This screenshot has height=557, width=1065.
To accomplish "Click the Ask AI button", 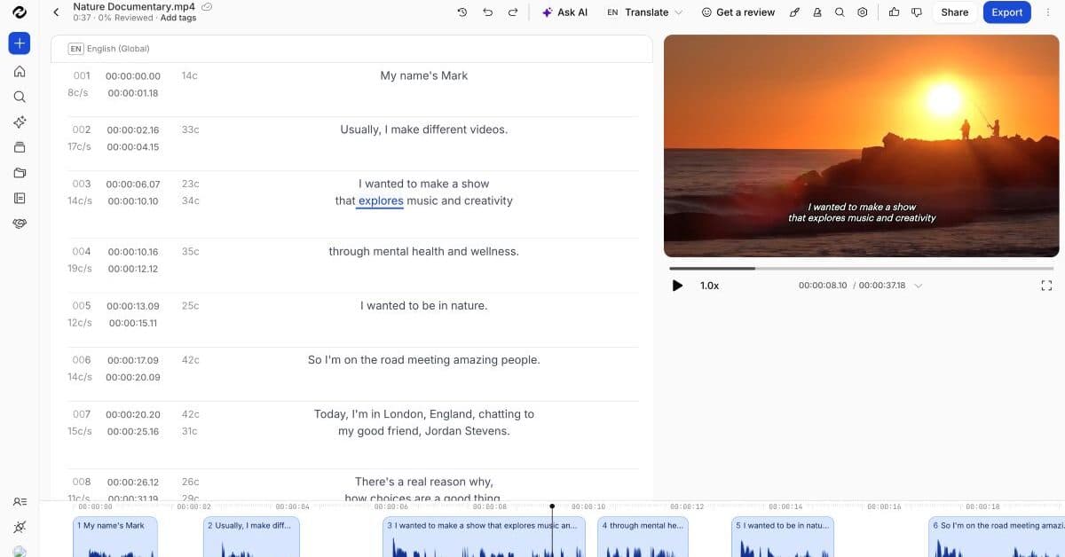I will point(564,12).
